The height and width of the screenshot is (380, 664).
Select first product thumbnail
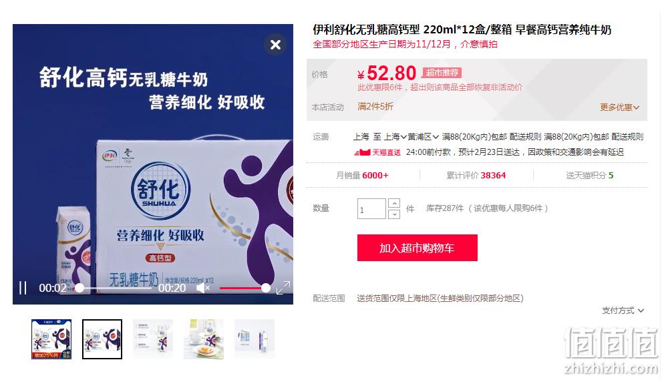pos(51,339)
